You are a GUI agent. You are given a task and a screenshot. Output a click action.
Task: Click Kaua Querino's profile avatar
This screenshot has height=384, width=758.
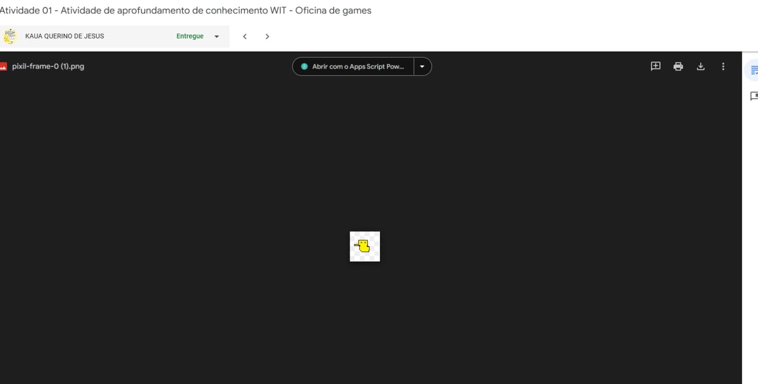(10, 36)
